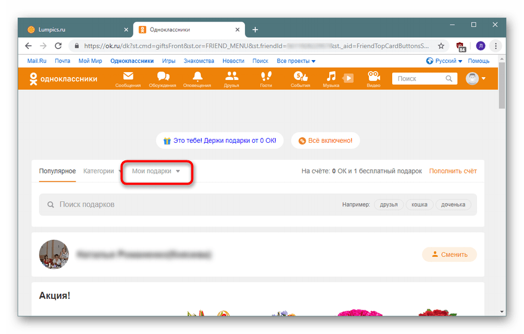Open the Знакомства link
The height and width of the screenshot is (334, 524).
[x=199, y=61]
